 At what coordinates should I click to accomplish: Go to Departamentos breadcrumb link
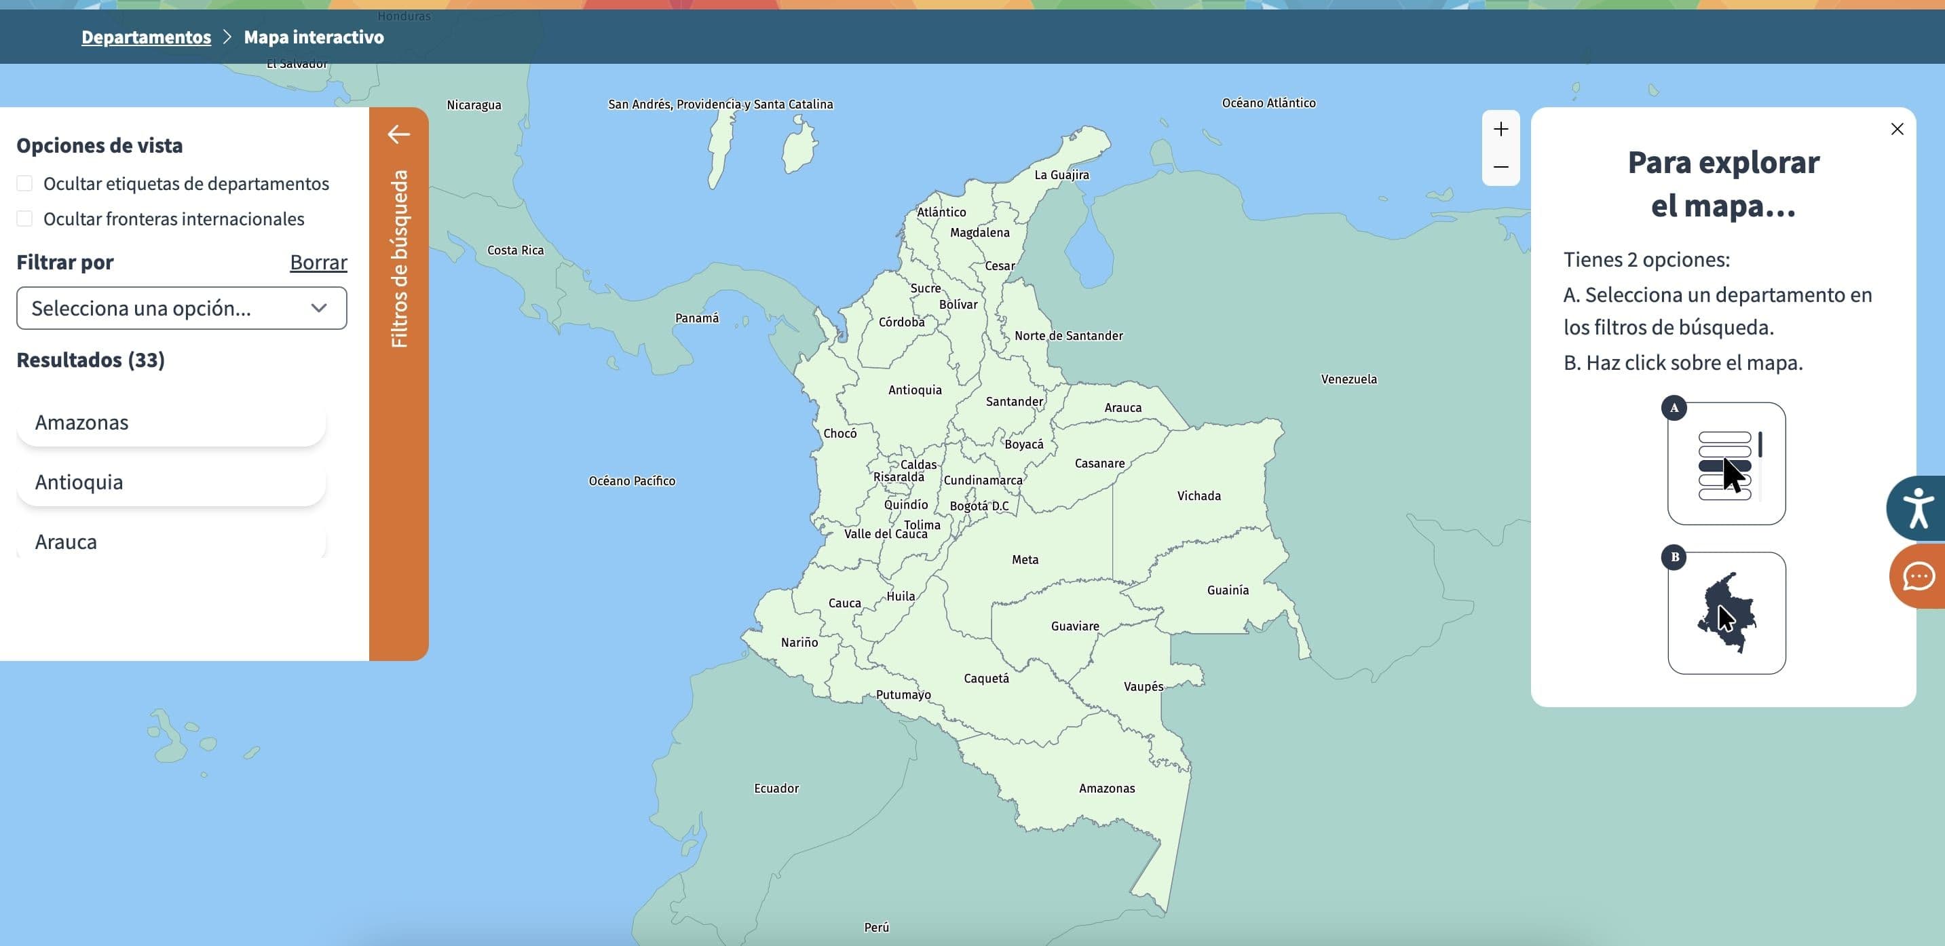click(x=147, y=37)
